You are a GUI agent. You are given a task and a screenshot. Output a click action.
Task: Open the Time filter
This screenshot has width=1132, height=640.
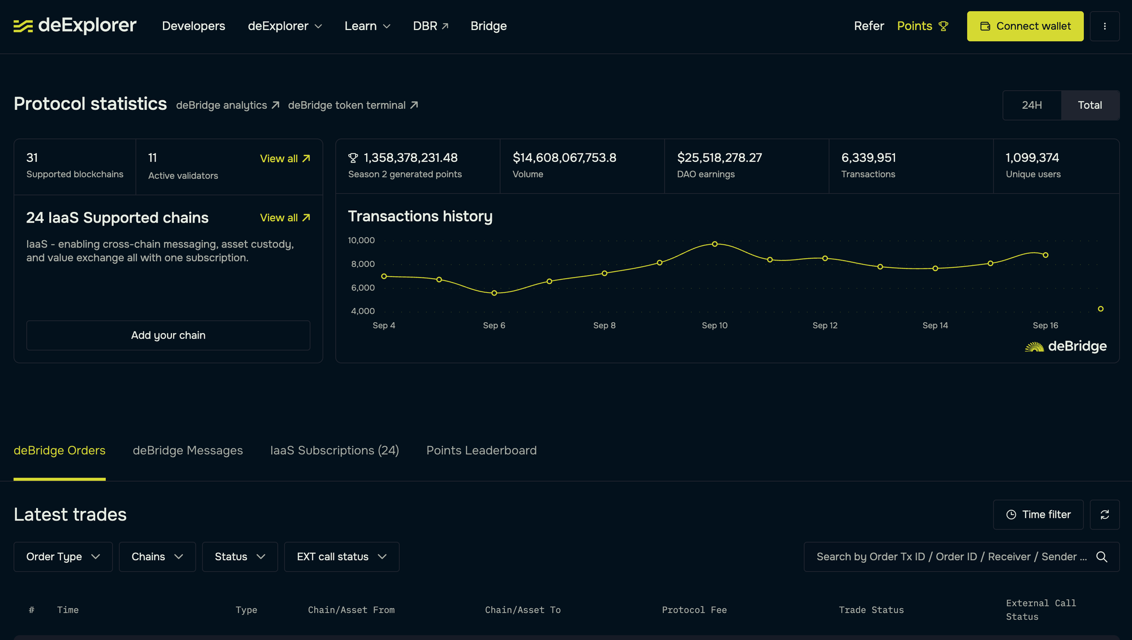tap(1038, 514)
